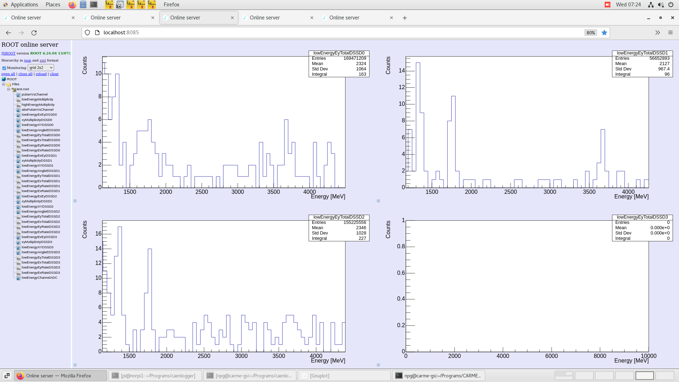Click the histogram icon beside lowEnergyMultiplicity
This screenshot has width=679, height=382.
(18, 99)
